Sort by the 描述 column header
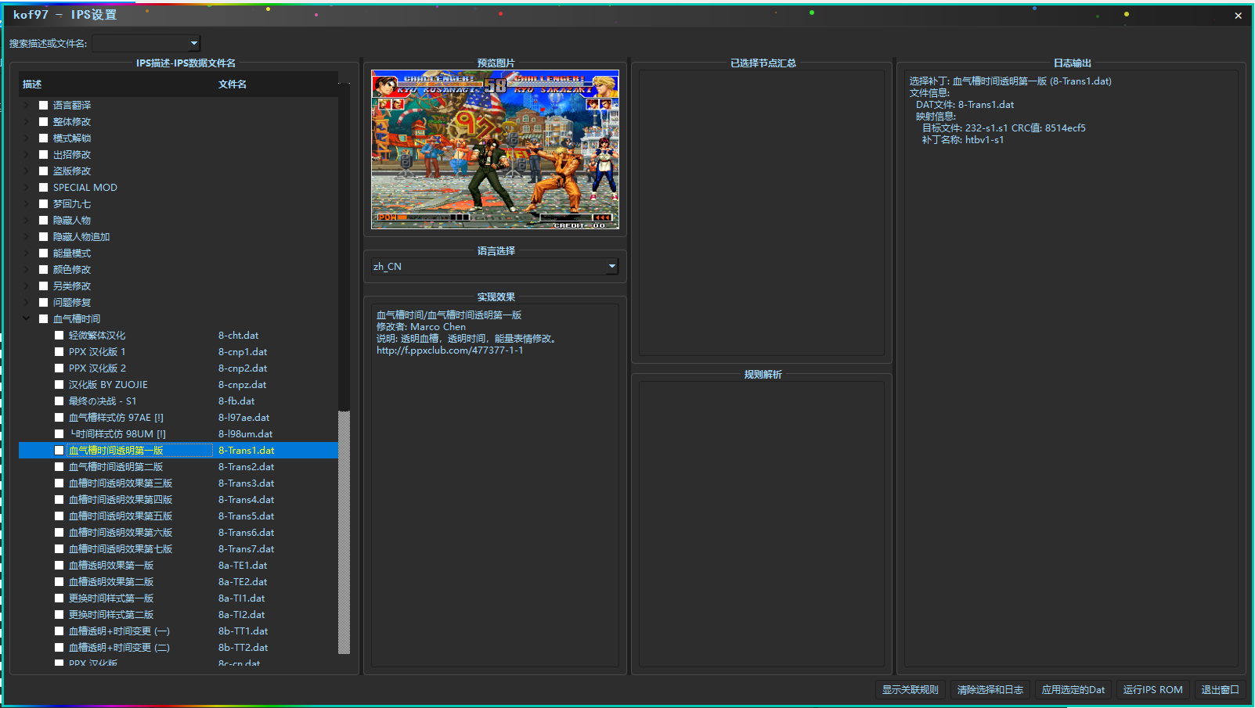Screen dimensions: 1255x708 pos(116,84)
